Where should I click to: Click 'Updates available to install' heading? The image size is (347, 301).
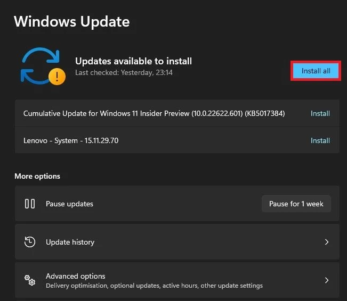(133, 61)
